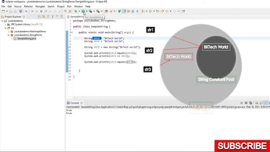Switch to the Console tab

pyautogui.click(x=75, y=103)
